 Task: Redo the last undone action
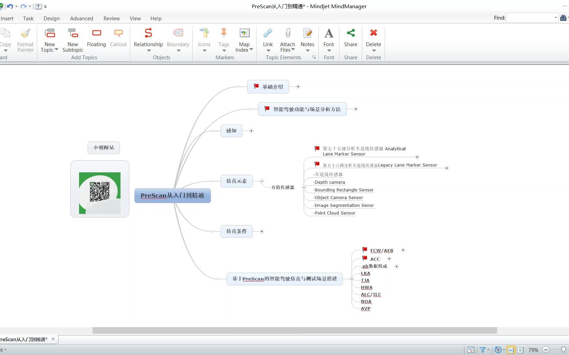pos(23,6)
